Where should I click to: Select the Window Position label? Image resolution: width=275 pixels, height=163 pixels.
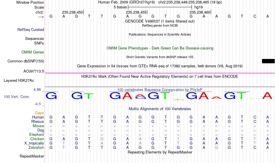tap(30, 2)
